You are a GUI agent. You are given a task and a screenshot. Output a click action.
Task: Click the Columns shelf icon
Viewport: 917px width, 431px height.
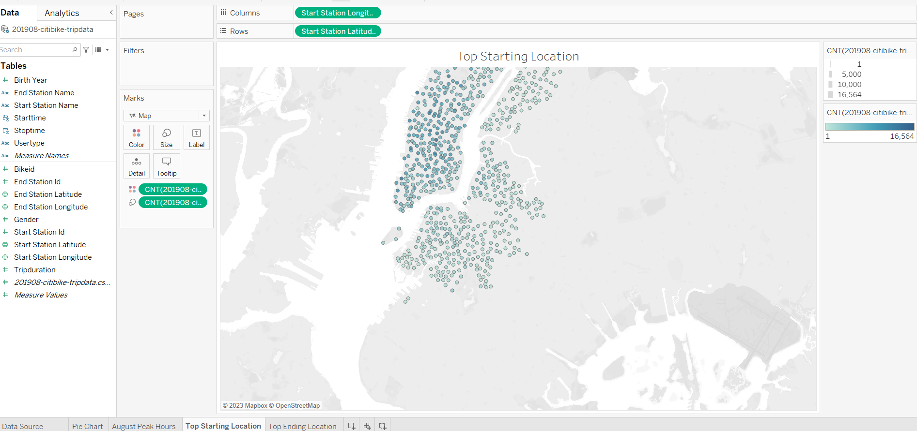pyautogui.click(x=223, y=13)
